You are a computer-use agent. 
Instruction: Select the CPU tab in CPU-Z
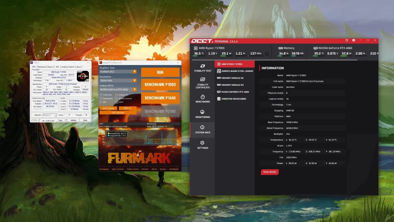click(34, 67)
